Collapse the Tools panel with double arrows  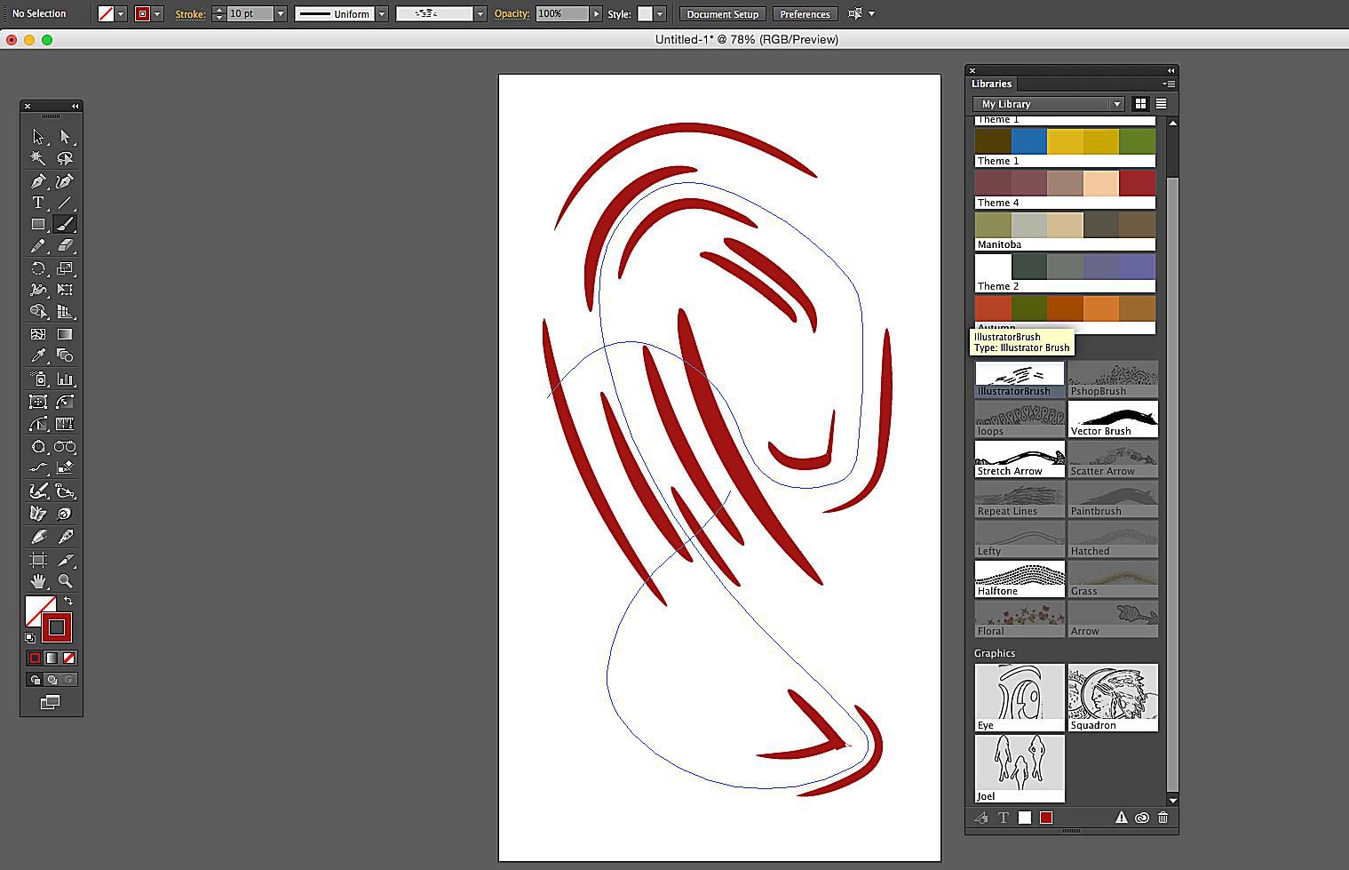(75, 106)
